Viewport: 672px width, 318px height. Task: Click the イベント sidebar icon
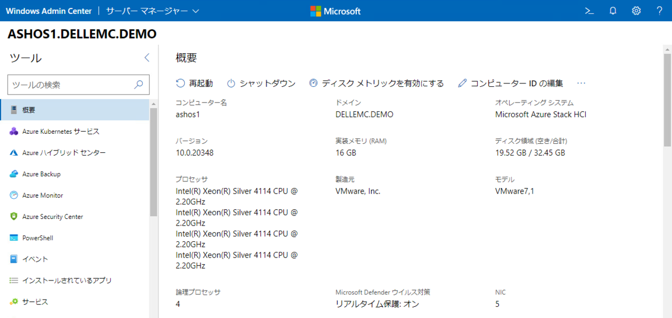tap(14, 259)
